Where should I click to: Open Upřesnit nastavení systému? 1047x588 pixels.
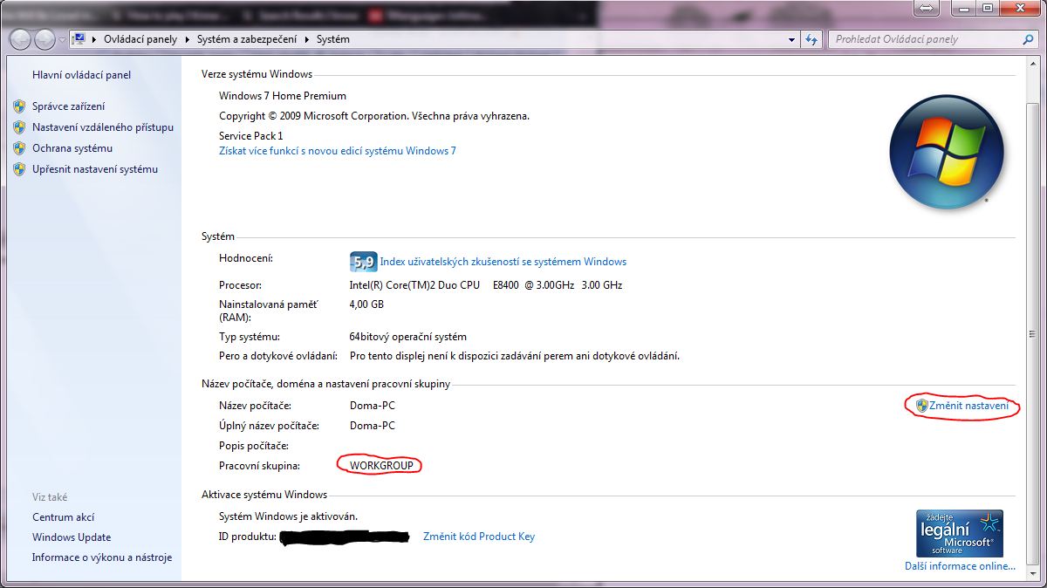click(x=95, y=169)
